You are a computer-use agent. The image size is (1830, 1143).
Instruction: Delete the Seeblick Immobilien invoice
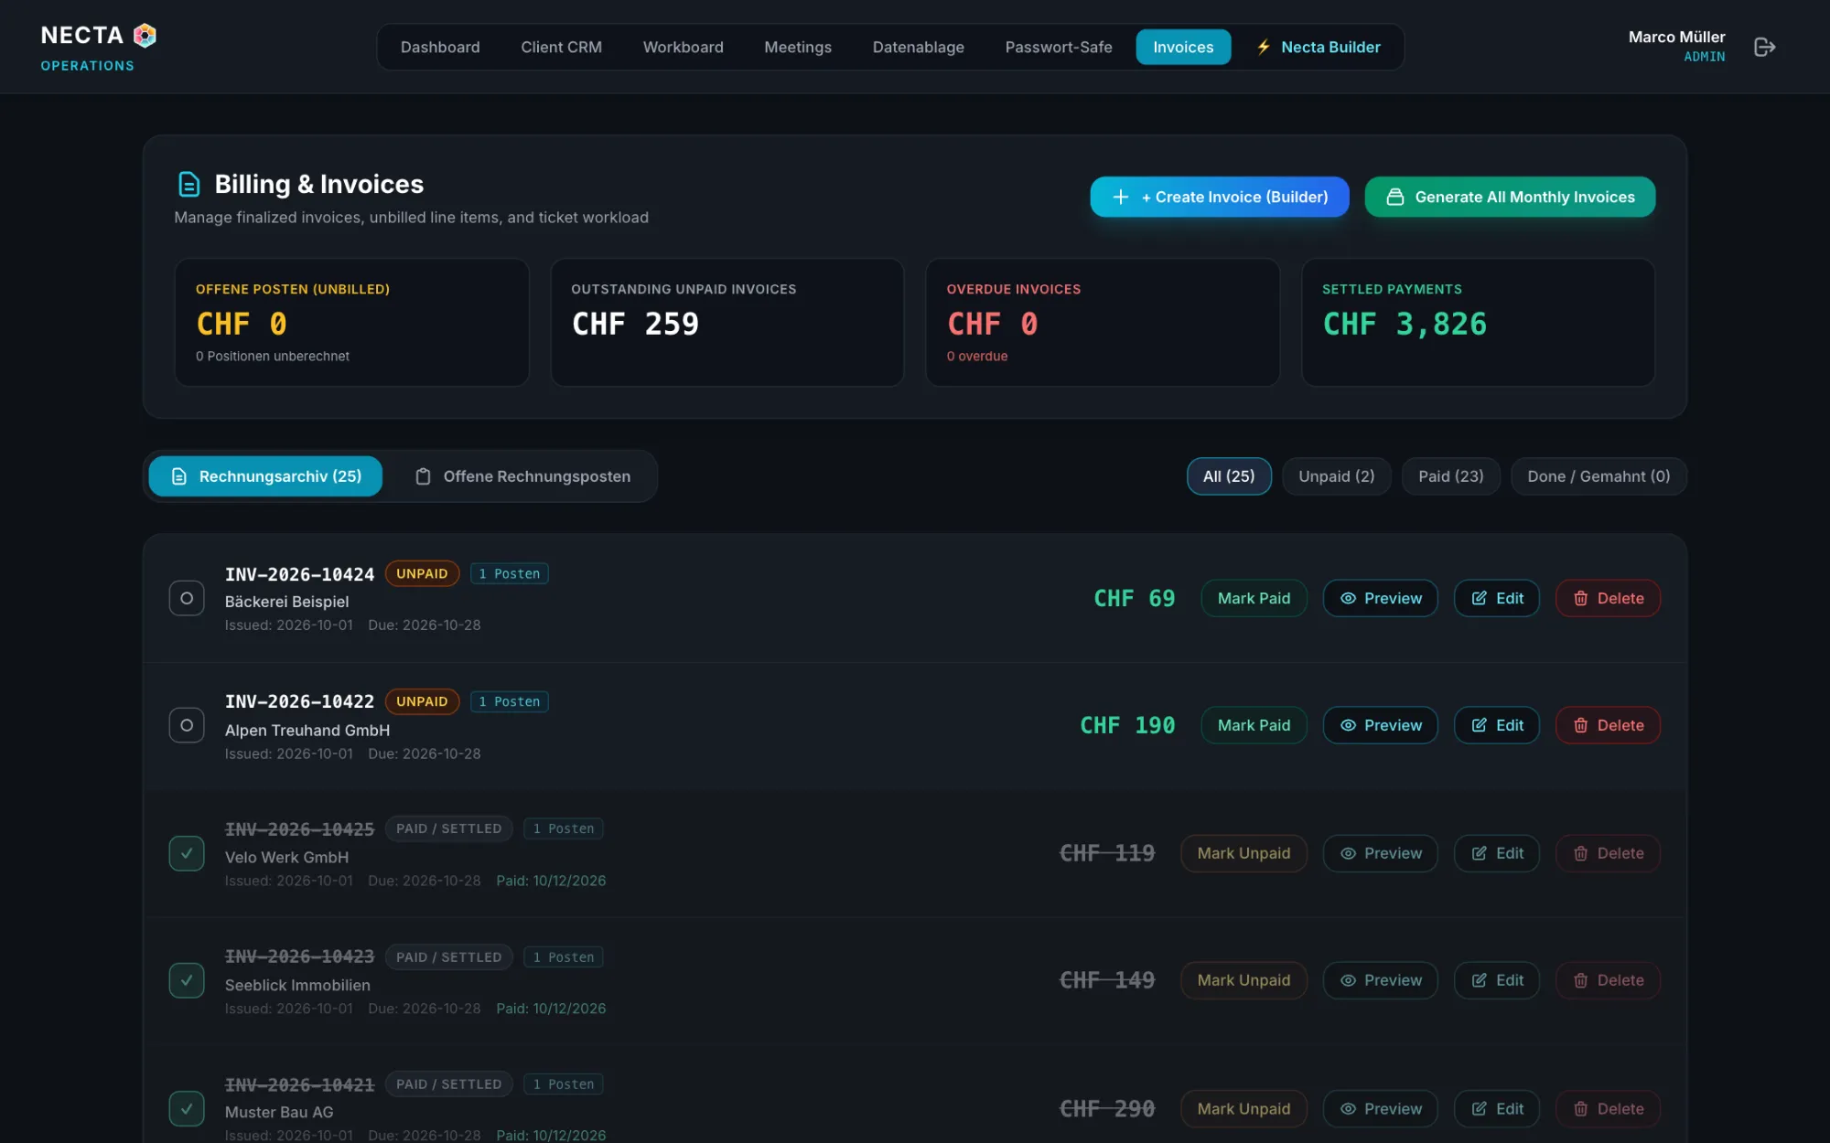pyautogui.click(x=1608, y=980)
